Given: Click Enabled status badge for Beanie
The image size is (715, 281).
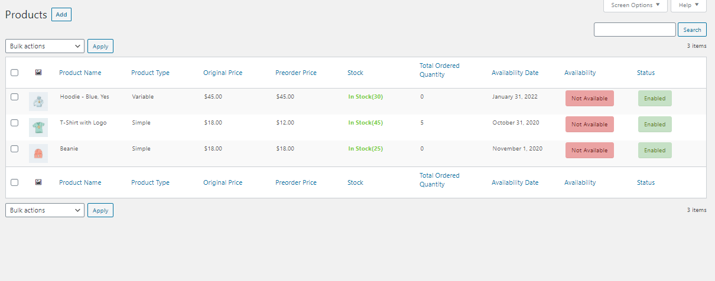Looking at the screenshot, I should (655, 151).
